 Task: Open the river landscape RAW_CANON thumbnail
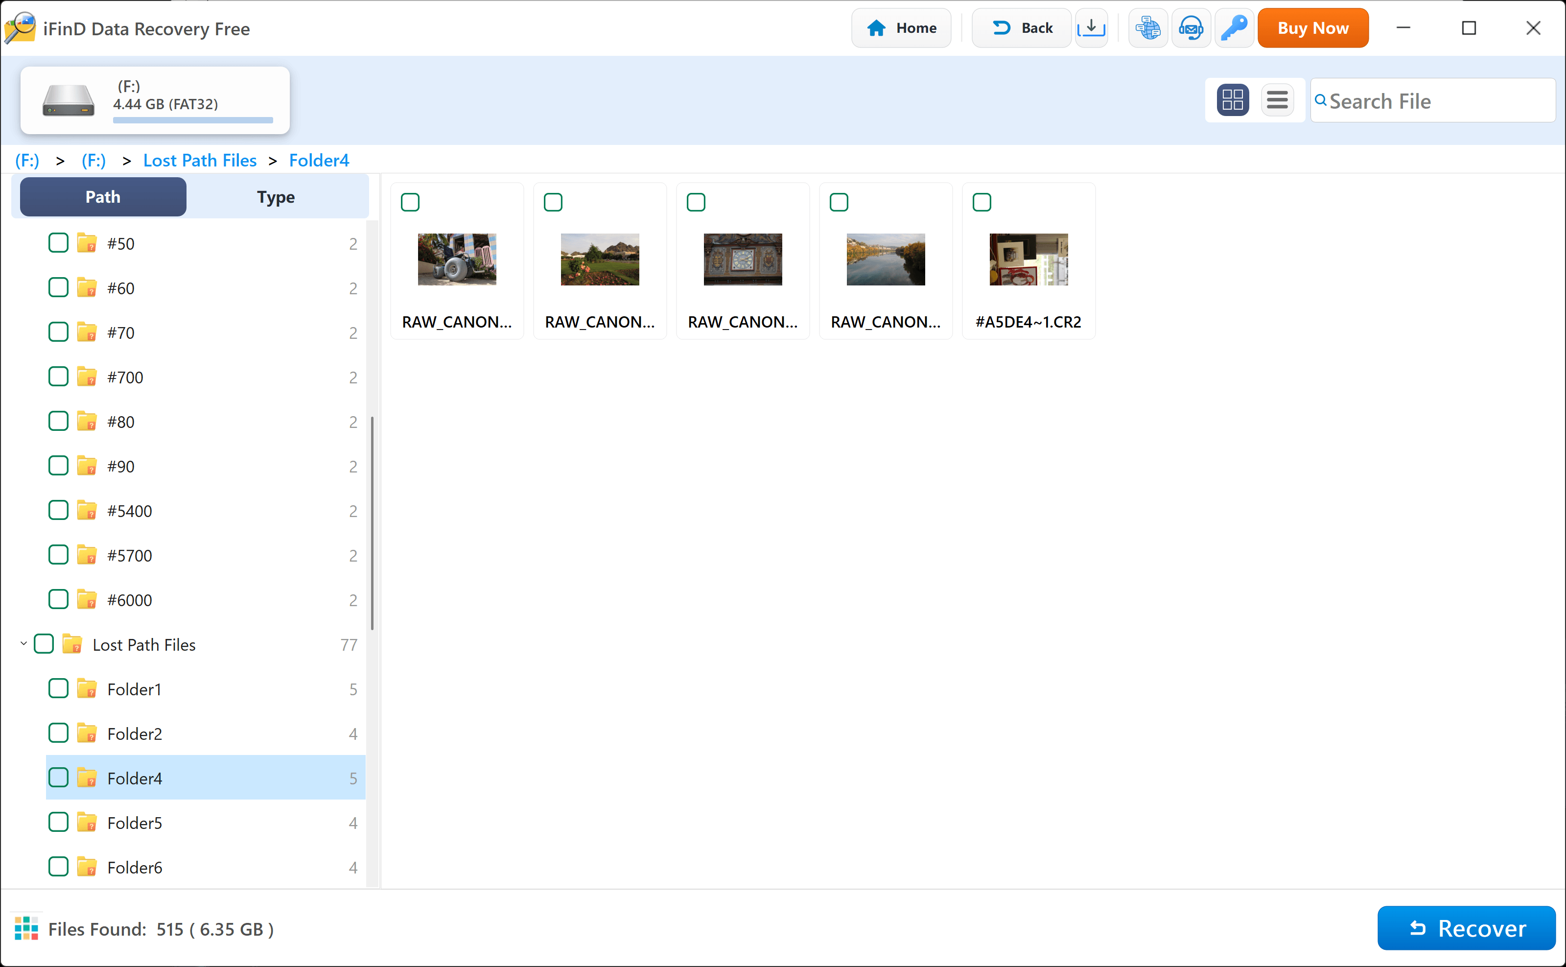[886, 259]
